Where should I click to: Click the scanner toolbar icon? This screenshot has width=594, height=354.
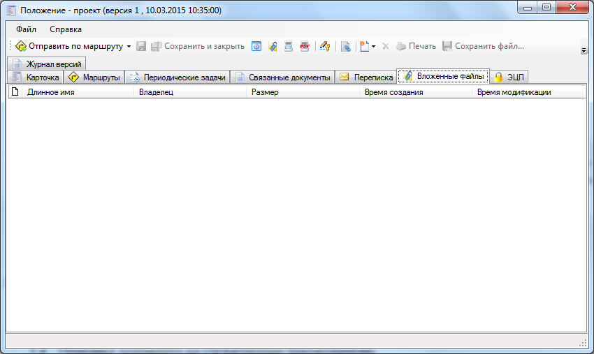pyautogui.click(x=289, y=46)
